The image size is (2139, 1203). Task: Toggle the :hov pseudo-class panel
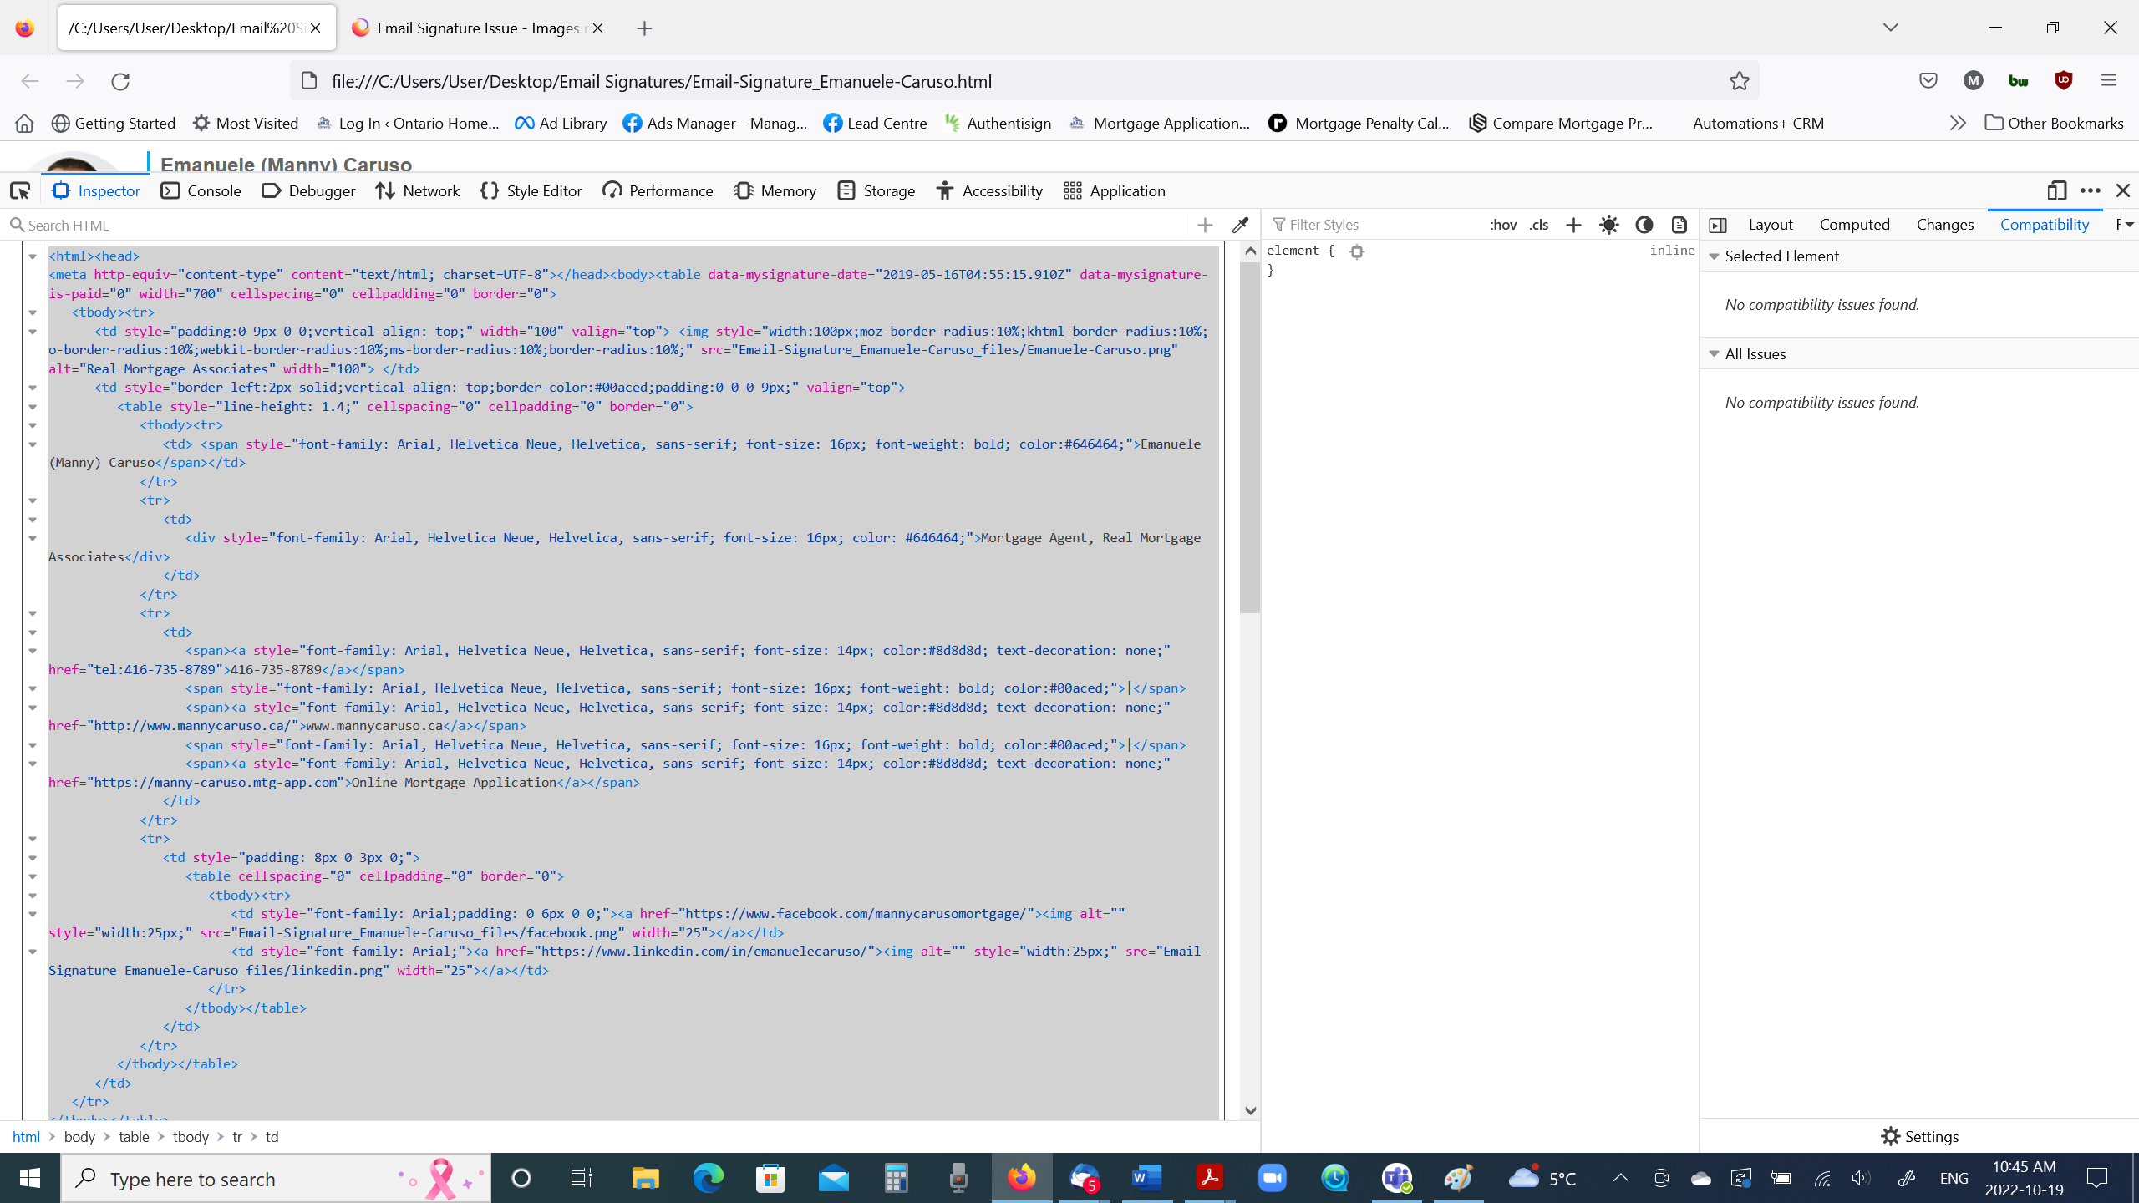pyautogui.click(x=1502, y=225)
